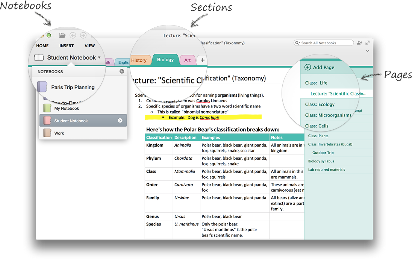Switch to the Art section tab
The height and width of the screenshot is (259, 412).
tap(187, 60)
